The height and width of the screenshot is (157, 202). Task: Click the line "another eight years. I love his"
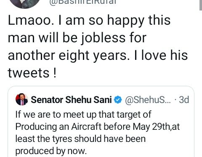[98, 55]
